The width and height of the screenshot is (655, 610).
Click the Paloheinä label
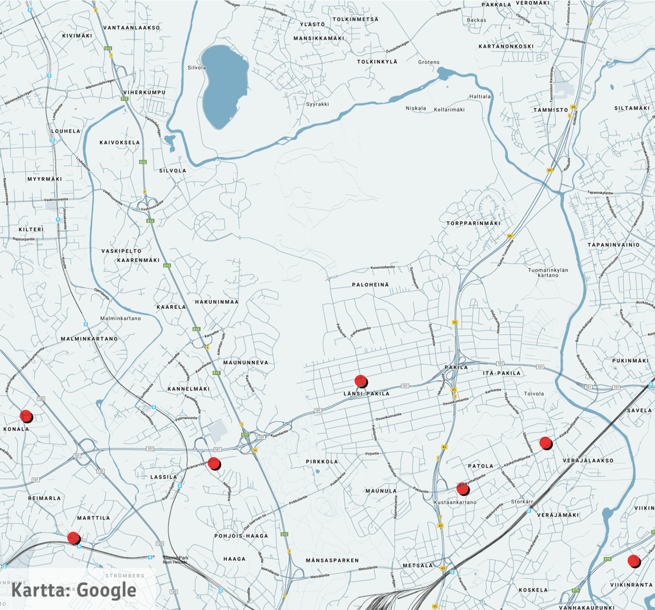tap(370, 285)
